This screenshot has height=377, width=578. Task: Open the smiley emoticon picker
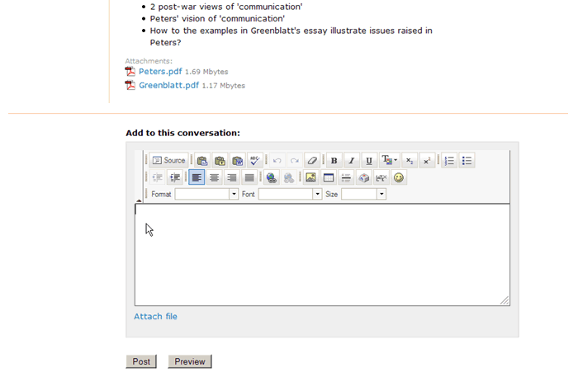[399, 177]
